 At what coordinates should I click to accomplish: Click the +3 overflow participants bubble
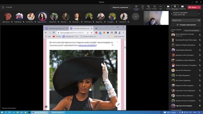(135, 16)
